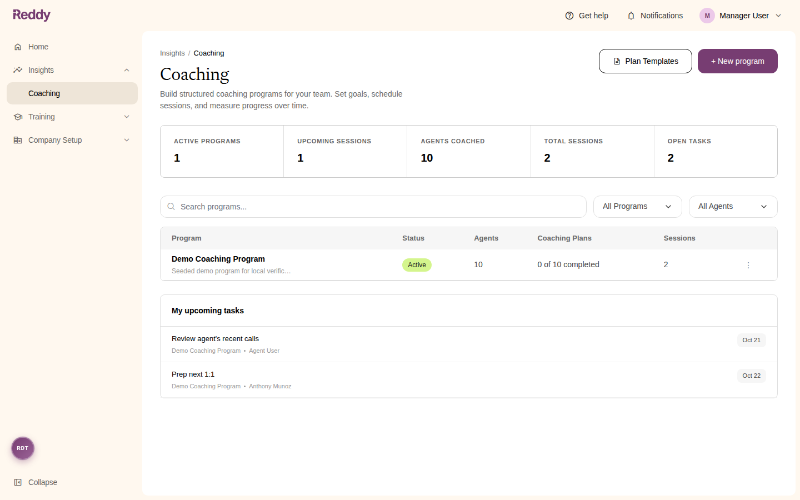Click the search magnifier icon
800x500 pixels.
click(171, 207)
